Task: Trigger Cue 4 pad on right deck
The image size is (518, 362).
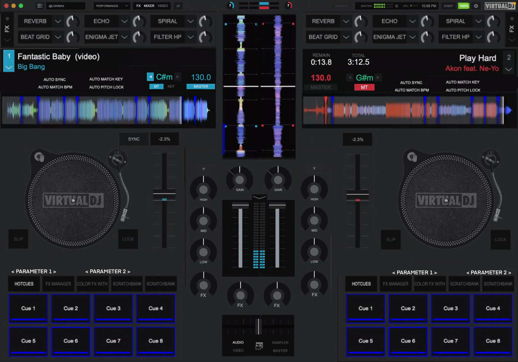Action: tap(493, 308)
